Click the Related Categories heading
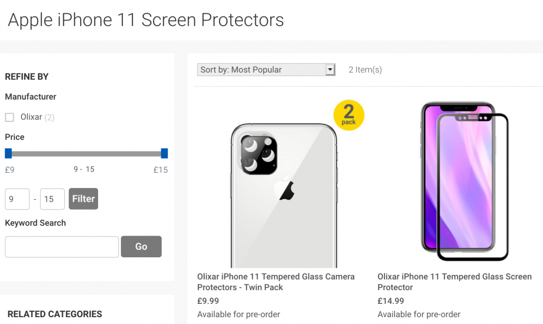Image resolution: width=543 pixels, height=324 pixels. click(55, 314)
